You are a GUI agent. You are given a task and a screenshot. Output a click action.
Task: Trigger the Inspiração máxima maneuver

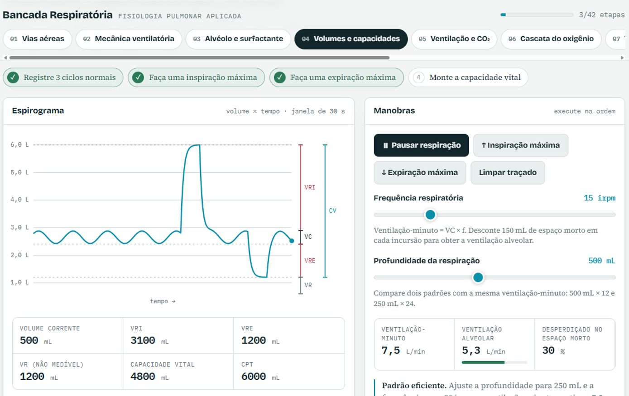[521, 145]
